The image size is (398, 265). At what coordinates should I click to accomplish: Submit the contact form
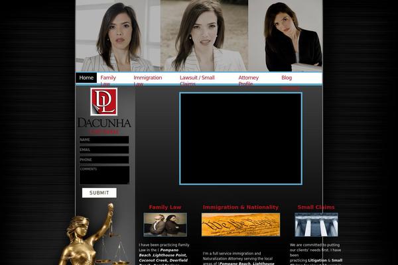click(x=99, y=193)
